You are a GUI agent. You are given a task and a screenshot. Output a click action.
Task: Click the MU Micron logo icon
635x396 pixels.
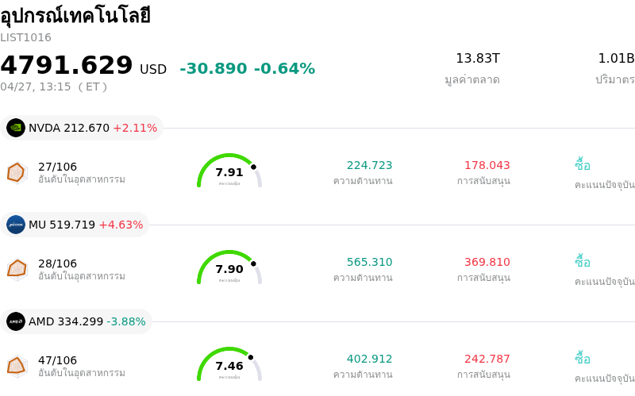[x=16, y=225]
